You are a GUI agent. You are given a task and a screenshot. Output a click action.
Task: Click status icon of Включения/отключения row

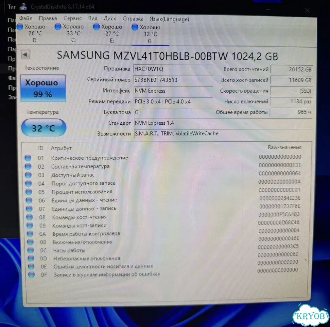pos(30,242)
